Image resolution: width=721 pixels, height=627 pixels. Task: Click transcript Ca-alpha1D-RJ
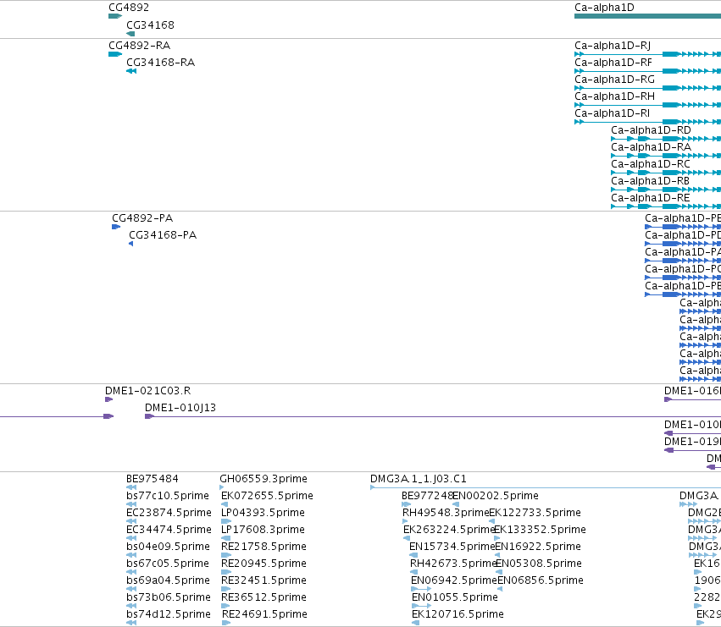(613, 46)
